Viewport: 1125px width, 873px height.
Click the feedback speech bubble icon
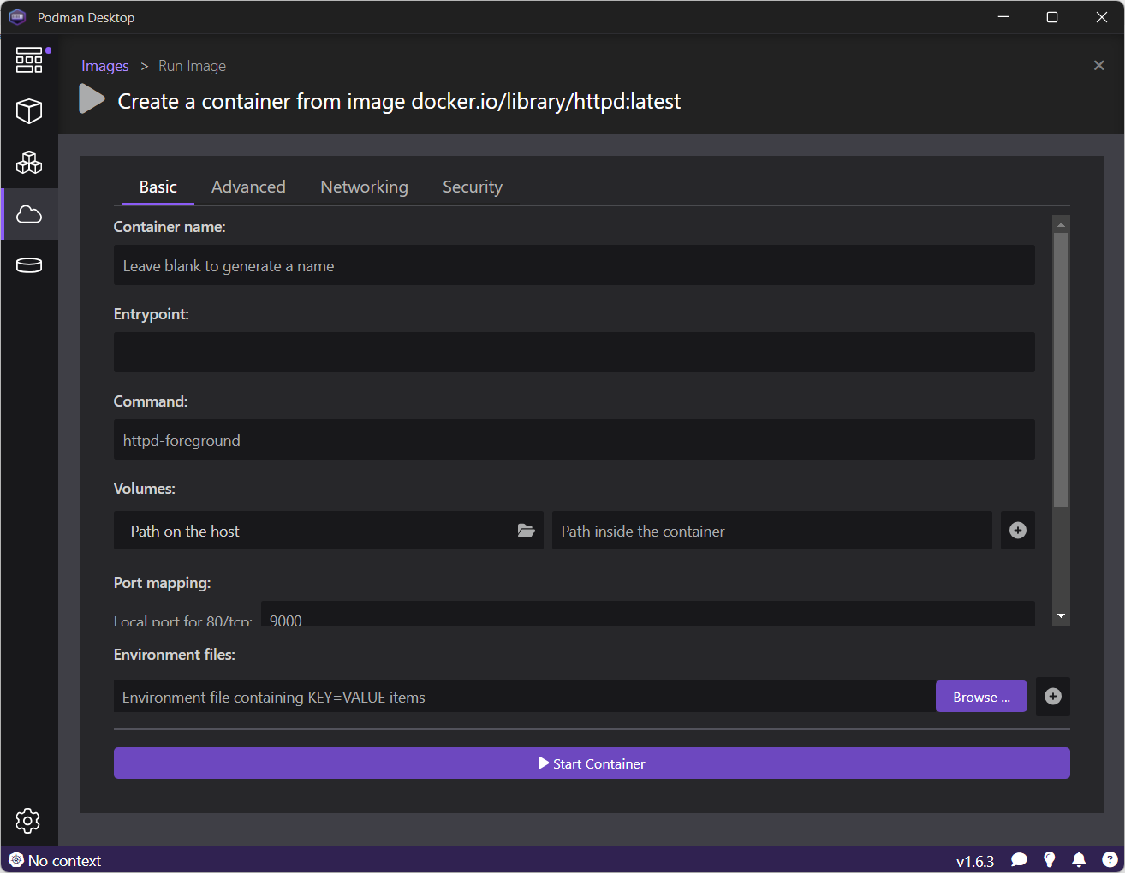coord(1019,860)
